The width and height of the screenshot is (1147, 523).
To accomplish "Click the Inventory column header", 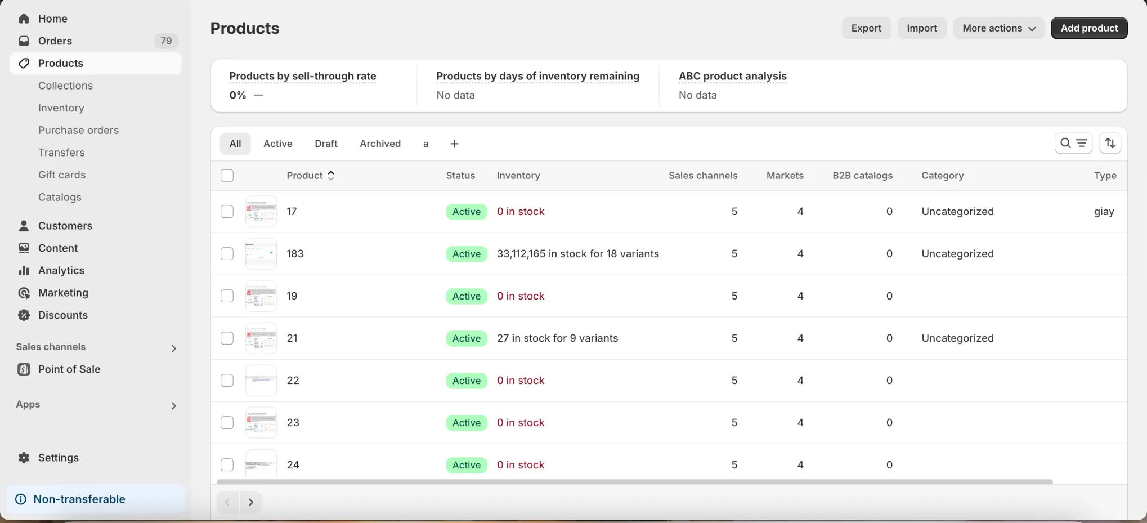I will pos(518,176).
